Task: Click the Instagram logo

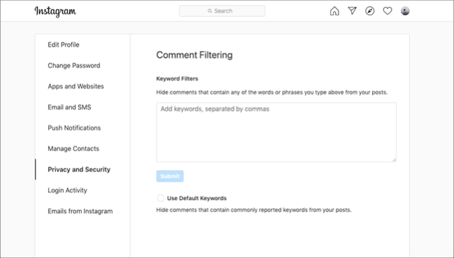Action: pyautogui.click(x=55, y=12)
